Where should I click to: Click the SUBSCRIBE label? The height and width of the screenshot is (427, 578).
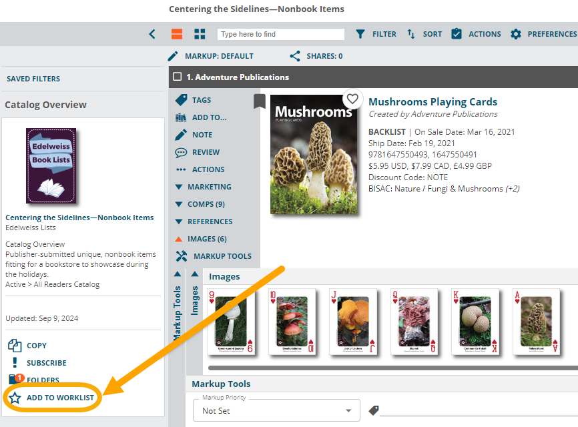click(47, 363)
